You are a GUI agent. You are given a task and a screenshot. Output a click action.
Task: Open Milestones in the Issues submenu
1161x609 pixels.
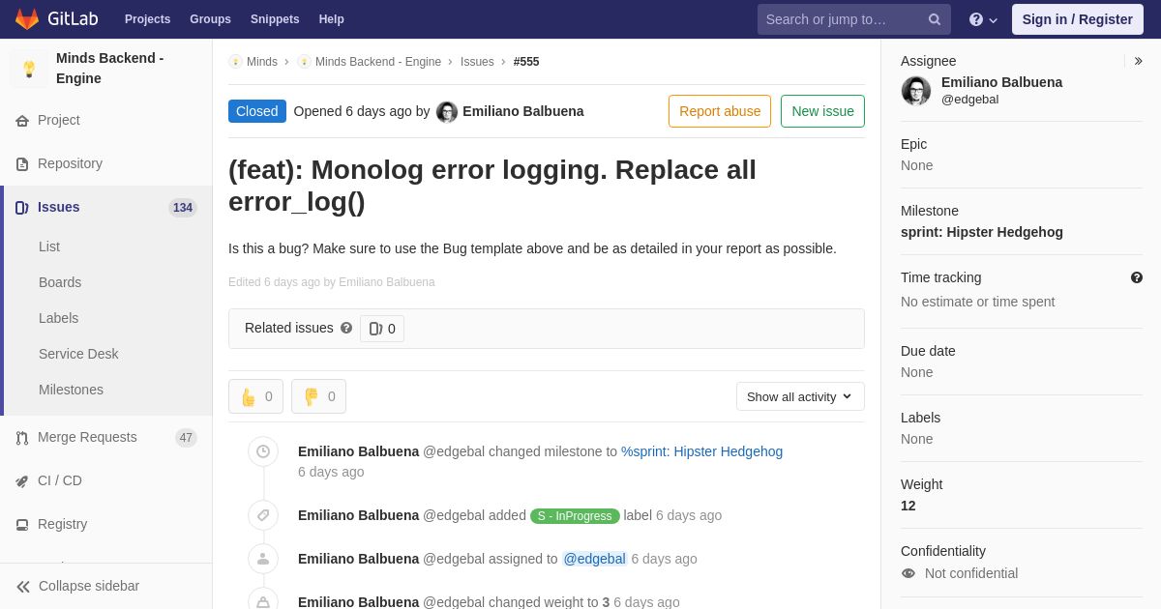pos(71,390)
